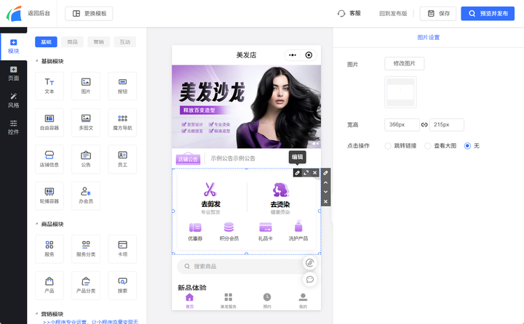
Task: Move selected block down with chevron
Action: (x=326, y=192)
